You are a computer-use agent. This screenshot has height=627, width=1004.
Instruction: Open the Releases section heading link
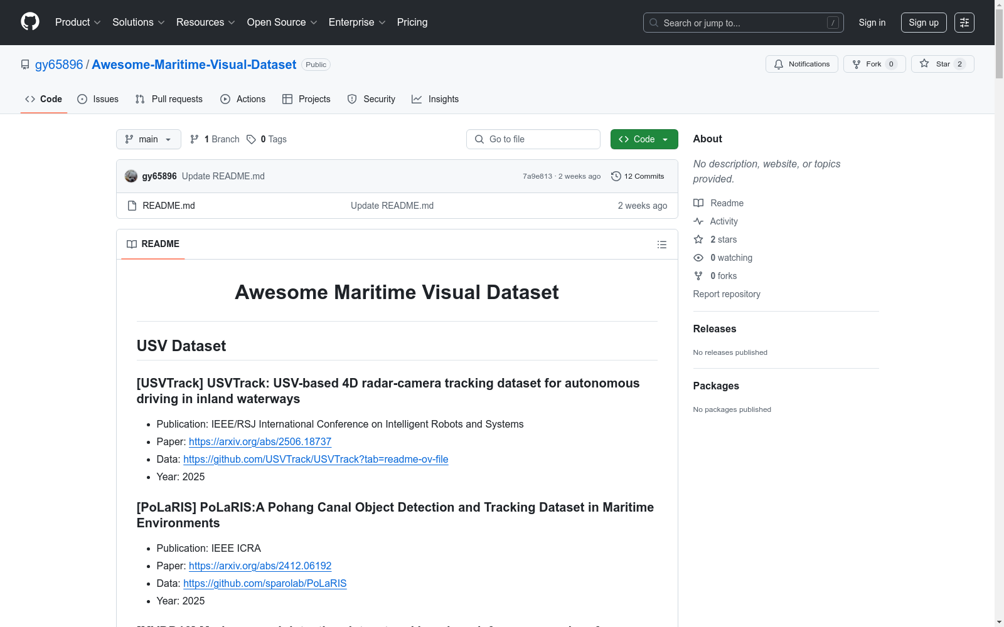[x=715, y=329]
